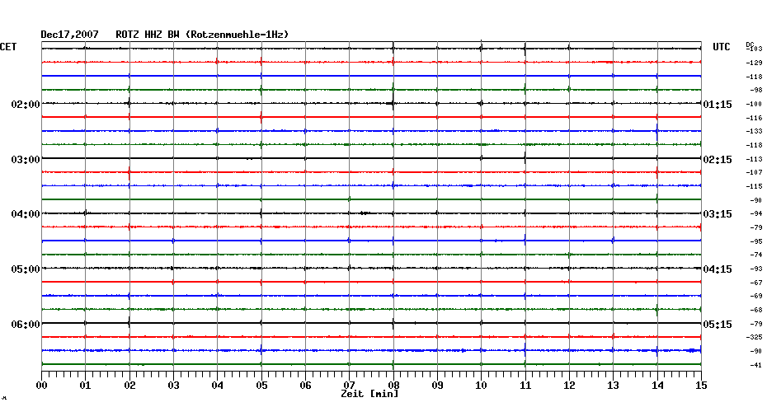Select the UTC time label '01:15'
This screenshot has width=767, height=407.
point(718,105)
